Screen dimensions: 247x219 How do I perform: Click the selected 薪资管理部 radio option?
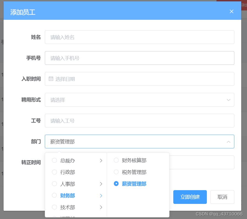pyautogui.click(x=116, y=184)
